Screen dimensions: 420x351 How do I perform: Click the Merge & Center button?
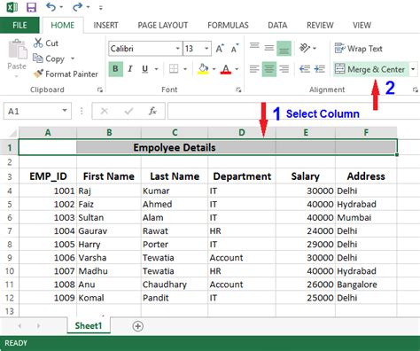coord(370,69)
